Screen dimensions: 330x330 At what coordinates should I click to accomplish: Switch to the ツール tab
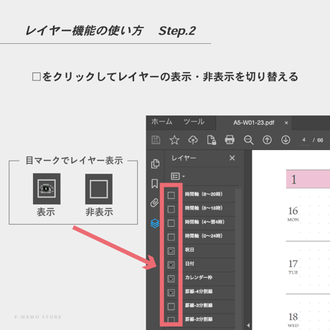194,122
